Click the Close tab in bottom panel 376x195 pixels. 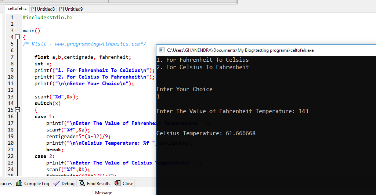[x=124, y=184]
